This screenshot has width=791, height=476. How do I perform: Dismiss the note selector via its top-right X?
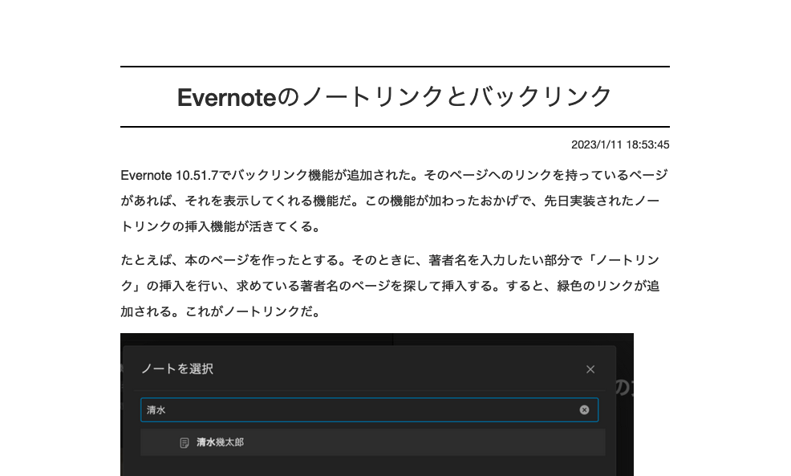pyautogui.click(x=590, y=369)
